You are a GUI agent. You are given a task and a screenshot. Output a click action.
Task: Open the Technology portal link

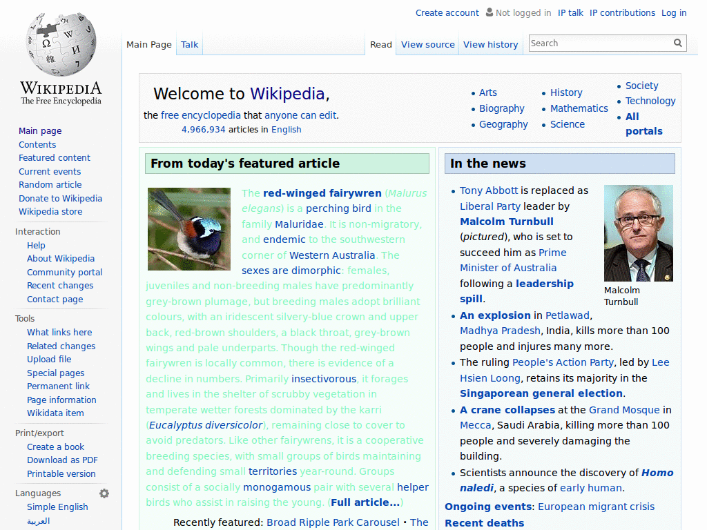pyautogui.click(x=650, y=101)
